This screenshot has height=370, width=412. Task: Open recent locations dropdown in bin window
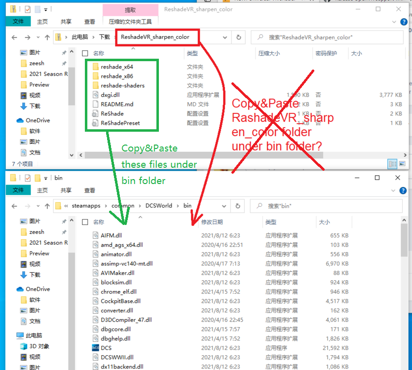coord(38,206)
